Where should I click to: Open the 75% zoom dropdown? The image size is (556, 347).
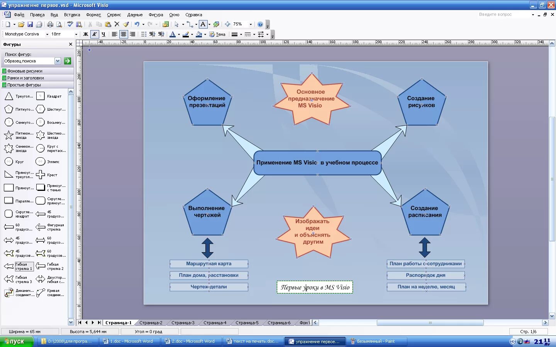tap(251, 24)
